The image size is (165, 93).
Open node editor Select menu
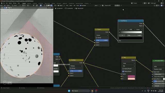tap(71, 5)
